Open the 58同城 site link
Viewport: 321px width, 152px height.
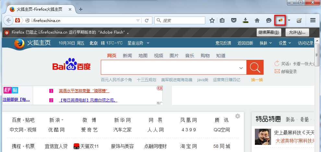[x=222, y=146]
